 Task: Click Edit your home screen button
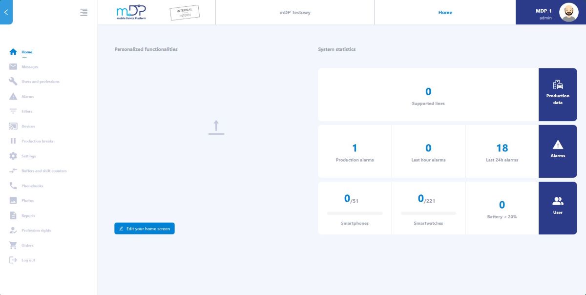point(144,229)
